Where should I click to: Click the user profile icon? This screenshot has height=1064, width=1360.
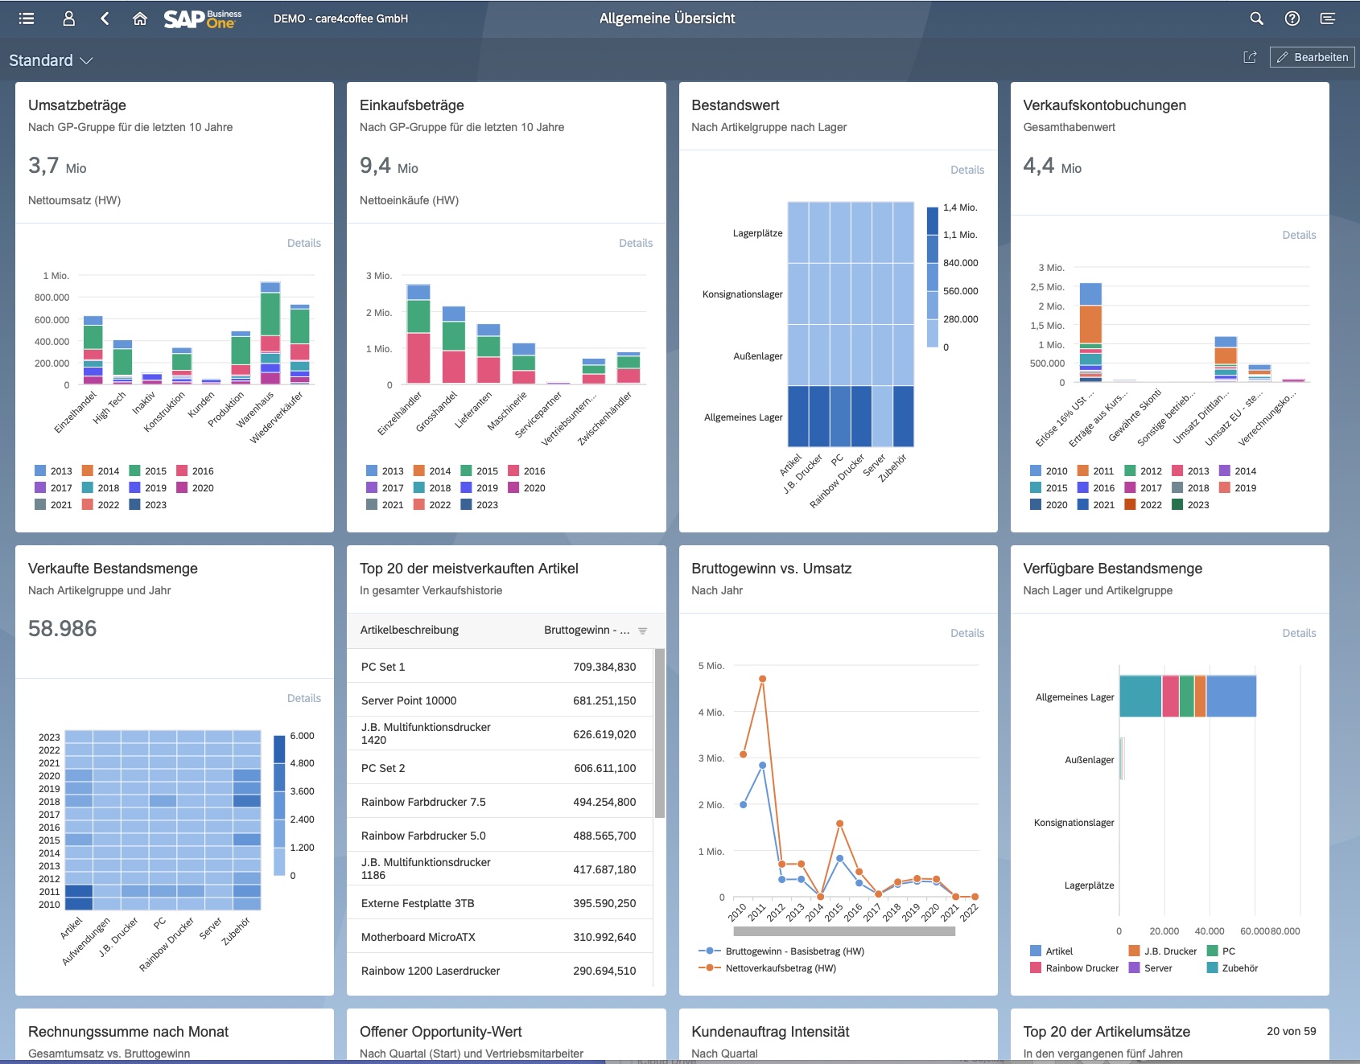[x=68, y=18]
